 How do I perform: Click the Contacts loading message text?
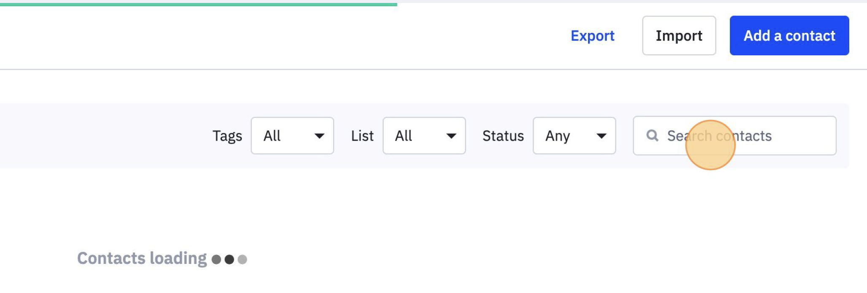pos(142,258)
